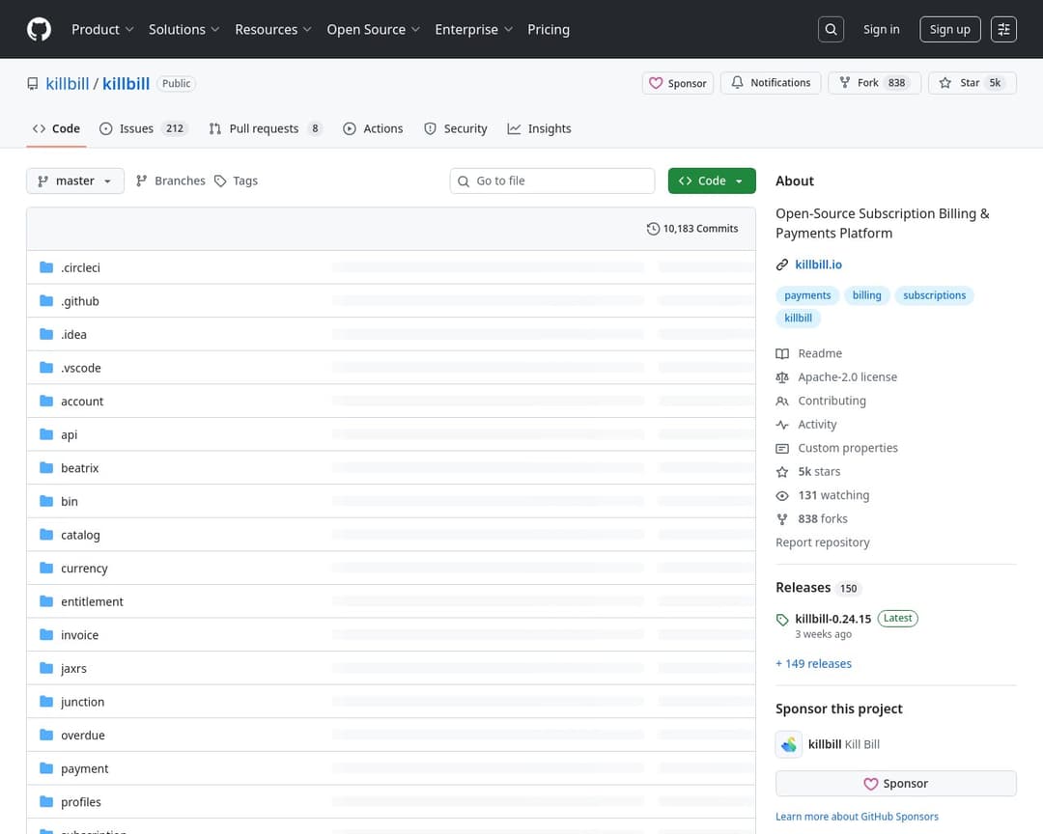Open the Security tab

(456, 128)
